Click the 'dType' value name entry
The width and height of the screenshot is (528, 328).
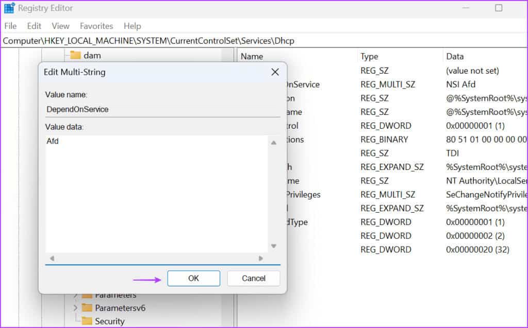297,222
